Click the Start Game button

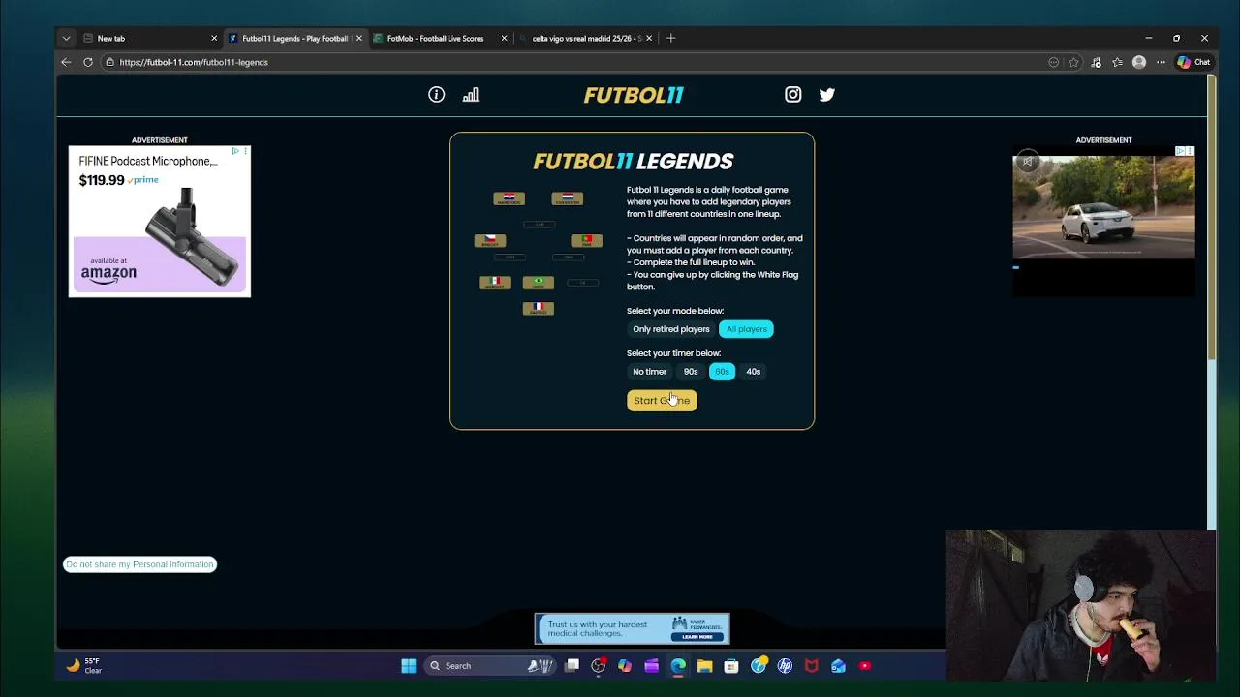click(662, 401)
